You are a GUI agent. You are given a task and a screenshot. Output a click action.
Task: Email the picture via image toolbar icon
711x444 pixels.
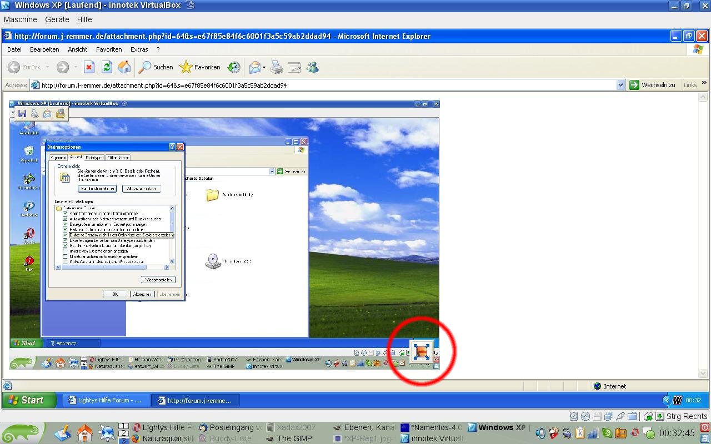coord(47,114)
